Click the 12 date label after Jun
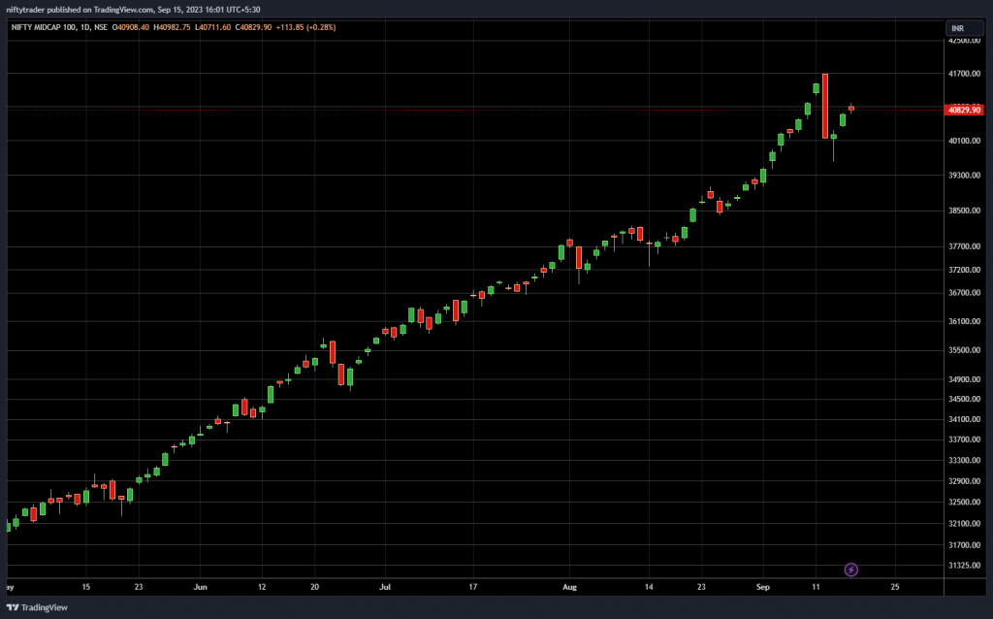 262,587
